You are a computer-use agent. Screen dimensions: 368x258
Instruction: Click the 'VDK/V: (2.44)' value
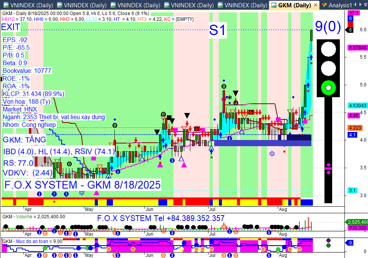tap(27, 173)
